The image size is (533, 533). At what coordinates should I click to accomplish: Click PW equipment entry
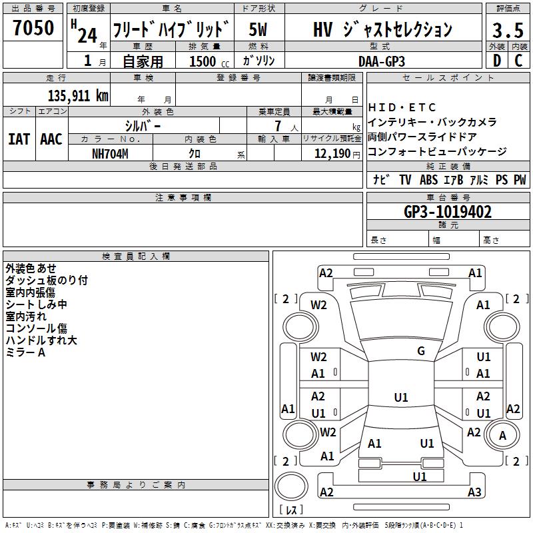520,179
